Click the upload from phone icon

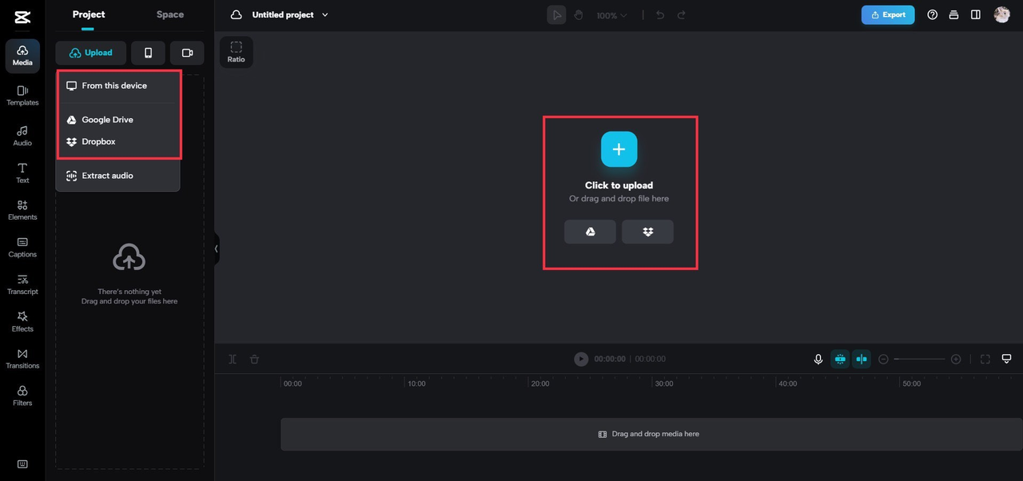coord(148,53)
